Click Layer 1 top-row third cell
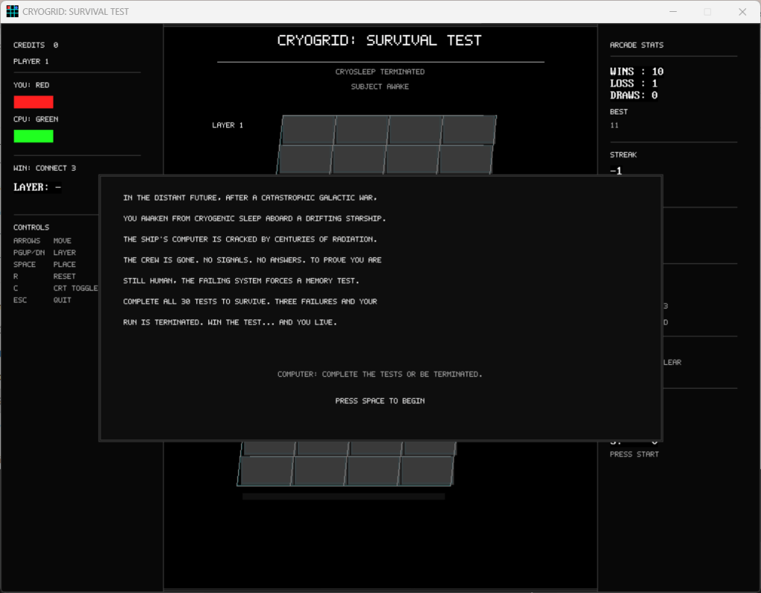 (x=415, y=129)
